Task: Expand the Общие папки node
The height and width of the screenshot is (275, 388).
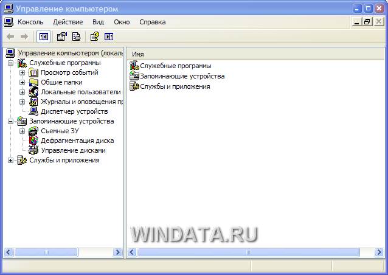Action: point(23,82)
